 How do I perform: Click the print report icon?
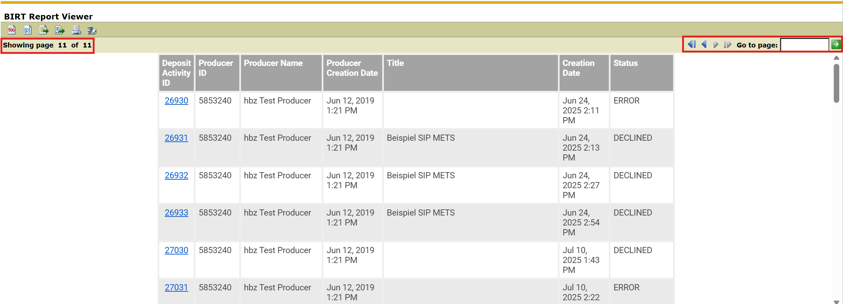[76, 30]
